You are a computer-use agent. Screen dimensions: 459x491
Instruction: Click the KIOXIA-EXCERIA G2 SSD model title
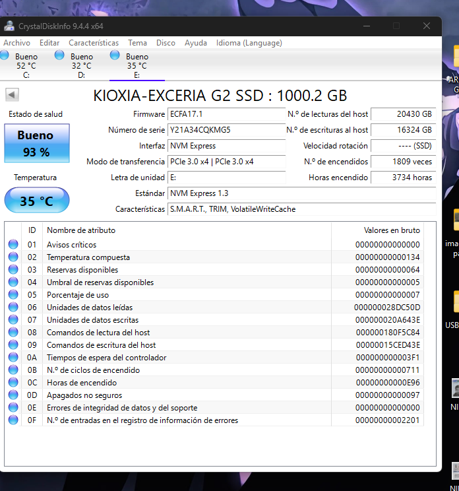click(220, 96)
